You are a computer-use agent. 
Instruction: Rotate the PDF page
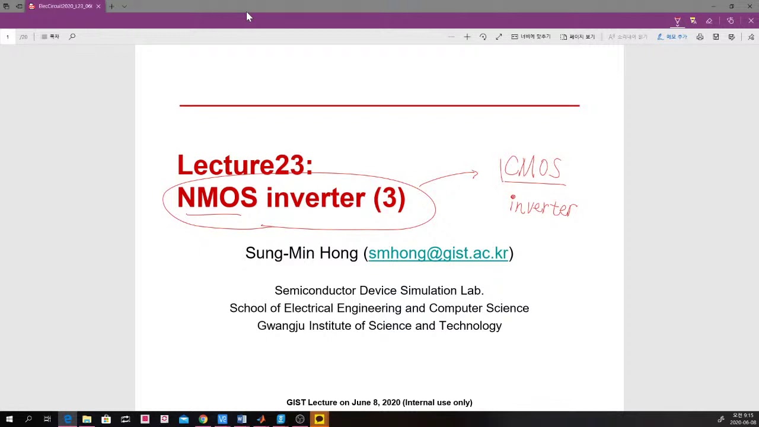pos(483,37)
